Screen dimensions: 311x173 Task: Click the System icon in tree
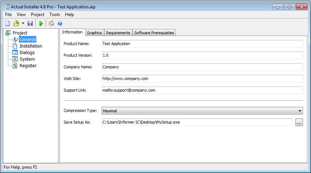click(x=15, y=59)
